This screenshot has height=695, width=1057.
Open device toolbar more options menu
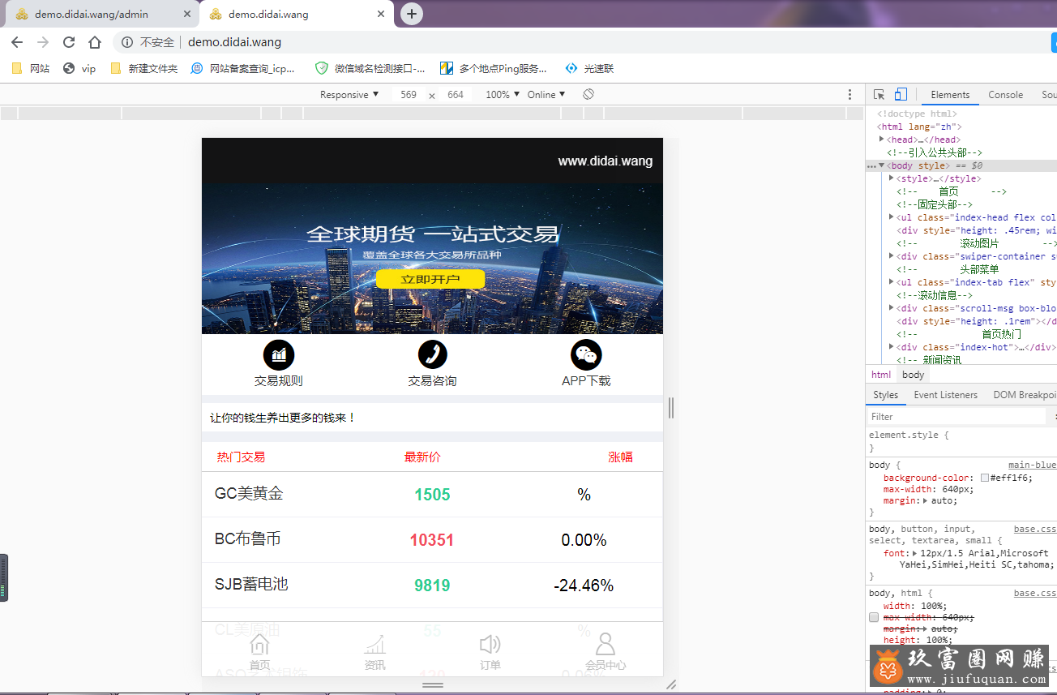849,95
